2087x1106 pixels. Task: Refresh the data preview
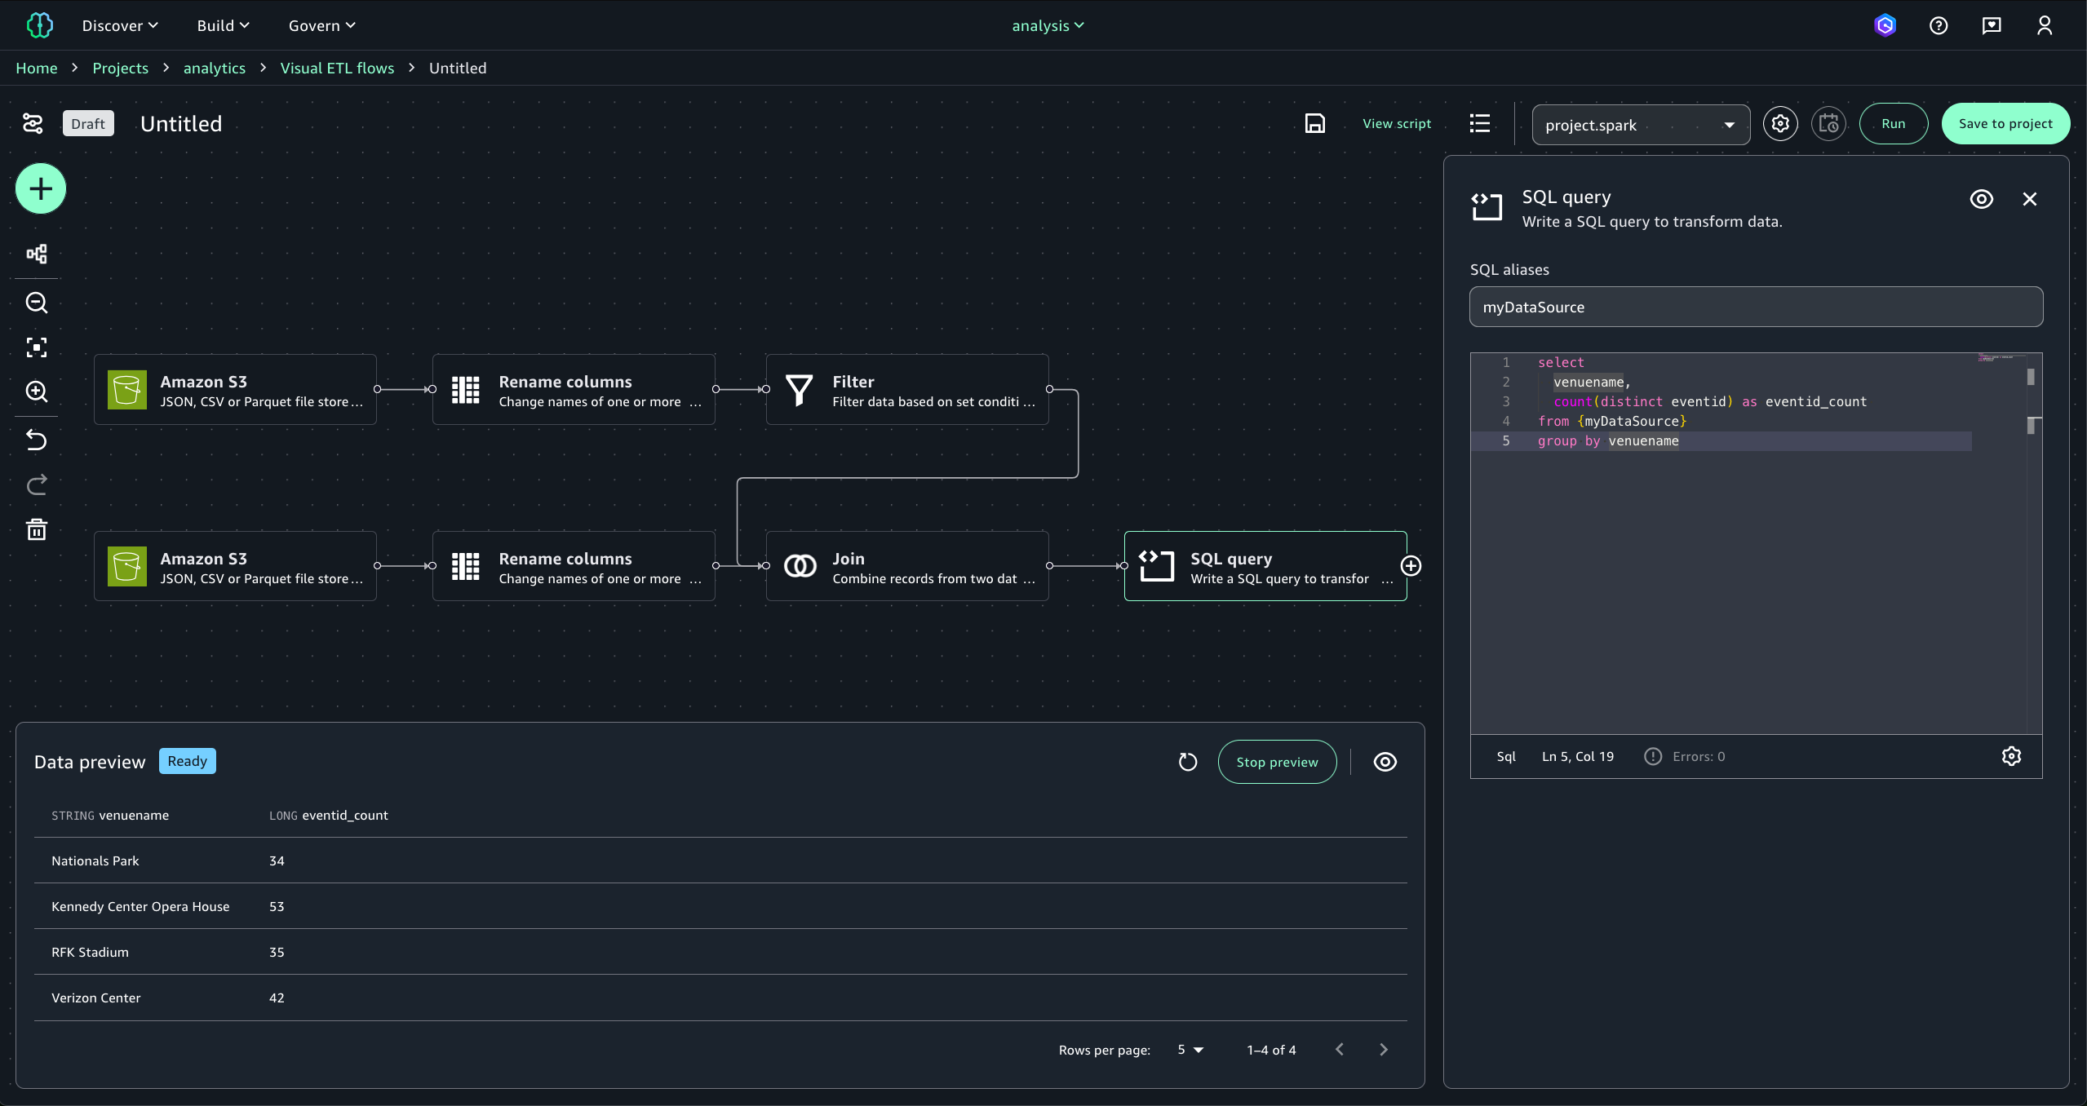tap(1188, 762)
